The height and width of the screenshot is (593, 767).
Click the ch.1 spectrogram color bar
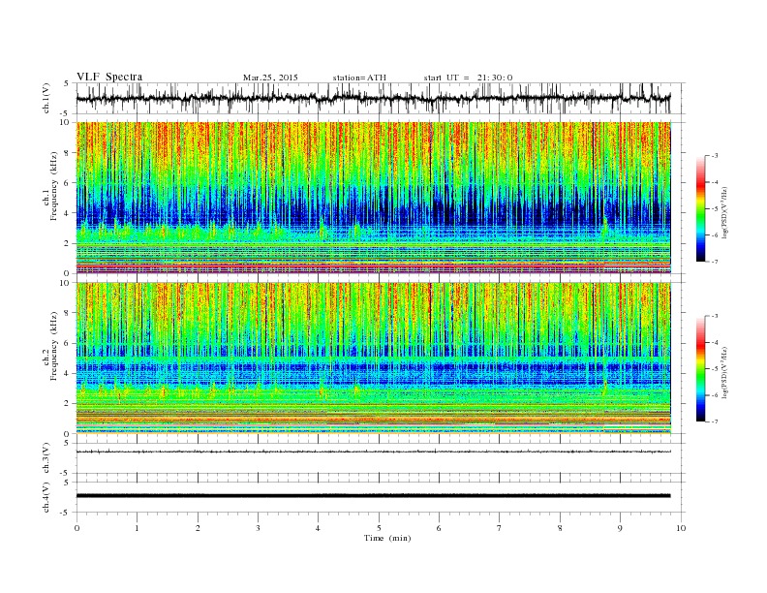coord(700,208)
